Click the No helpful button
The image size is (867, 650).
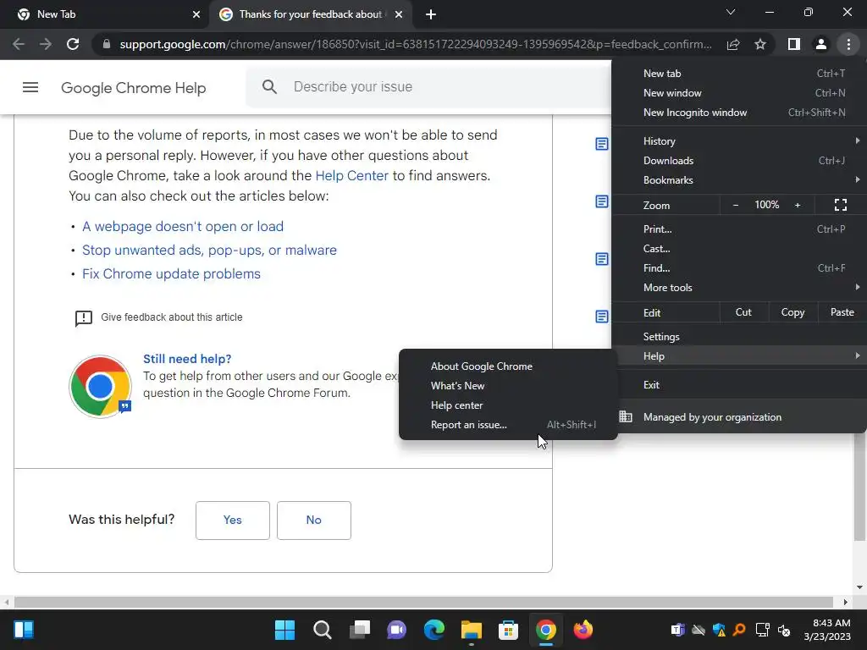(313, 521)
